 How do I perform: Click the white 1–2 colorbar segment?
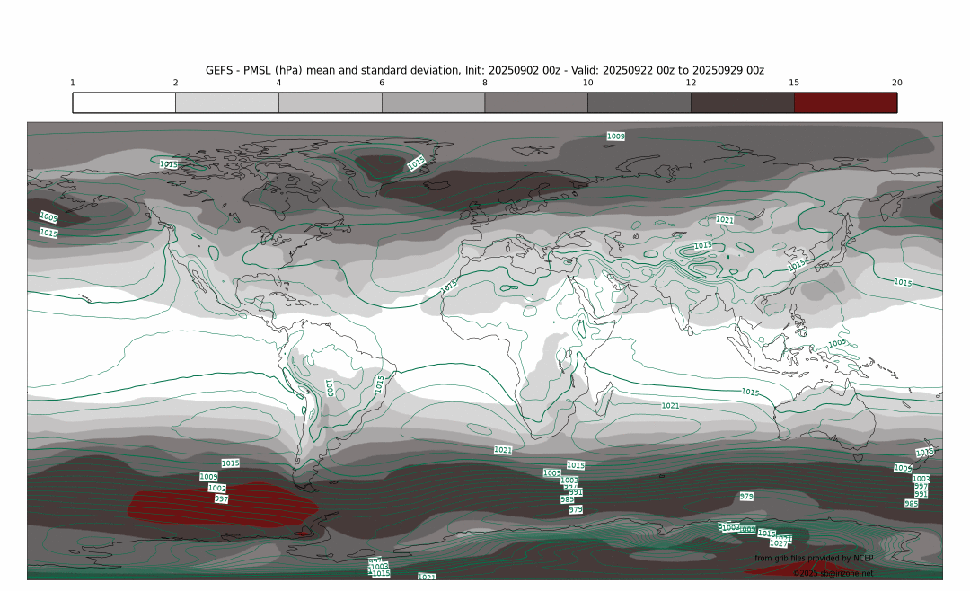pyautogui.click(x=124, y=102)
